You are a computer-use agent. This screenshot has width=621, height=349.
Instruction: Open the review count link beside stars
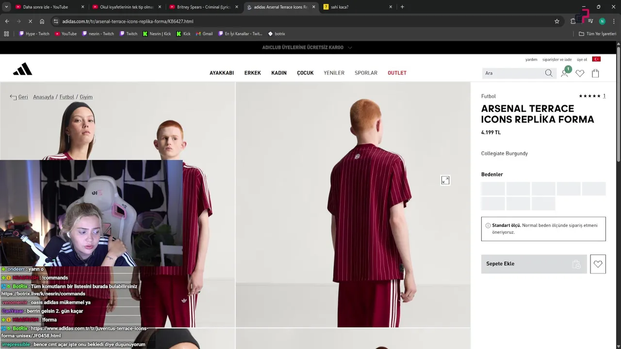coord(604,96)
